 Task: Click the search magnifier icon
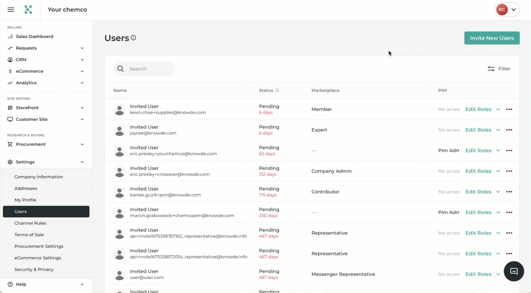point(121,69)
